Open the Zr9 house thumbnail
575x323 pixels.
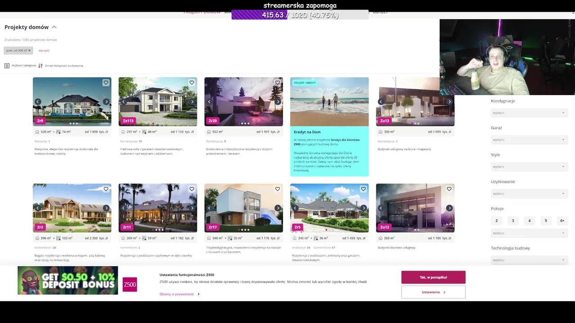[72, 102]
